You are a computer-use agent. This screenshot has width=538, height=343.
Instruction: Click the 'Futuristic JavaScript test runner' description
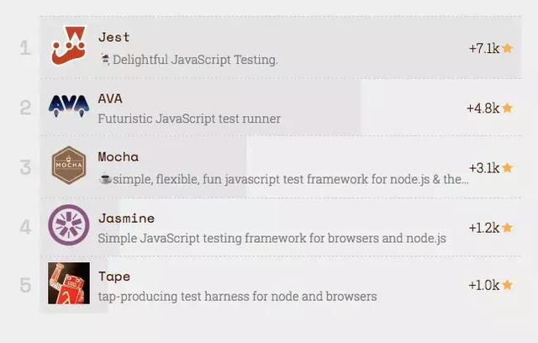[x=189, y=119]
